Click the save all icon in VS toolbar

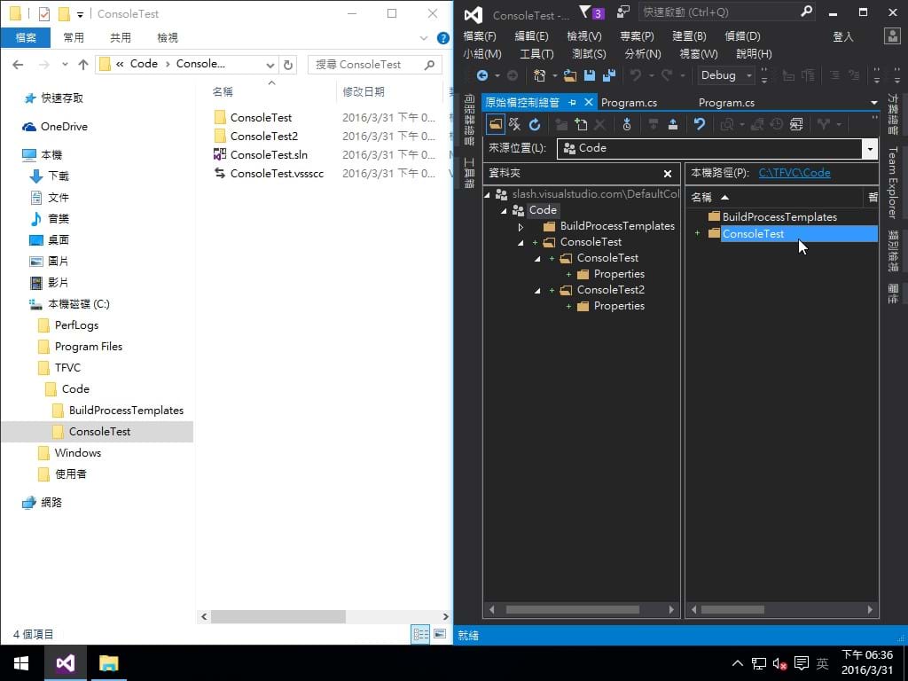[608, 75]
